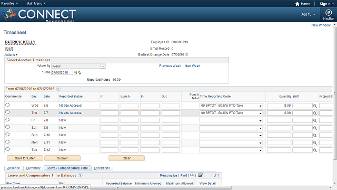The height and width of the screenshot is (190, 337).
Task: Switch to the Absence tab
Action: [14, 168]
